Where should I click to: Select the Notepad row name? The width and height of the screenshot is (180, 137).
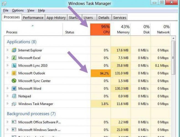point(25,96)
